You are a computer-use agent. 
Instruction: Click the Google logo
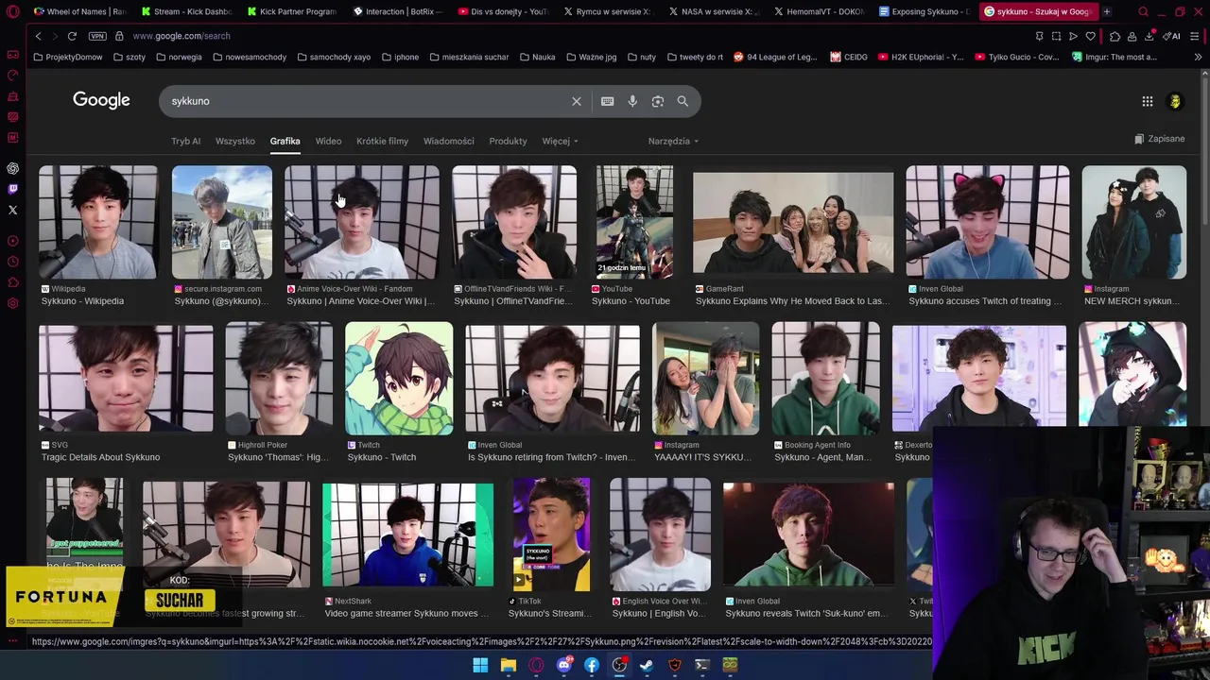[101, 100]
